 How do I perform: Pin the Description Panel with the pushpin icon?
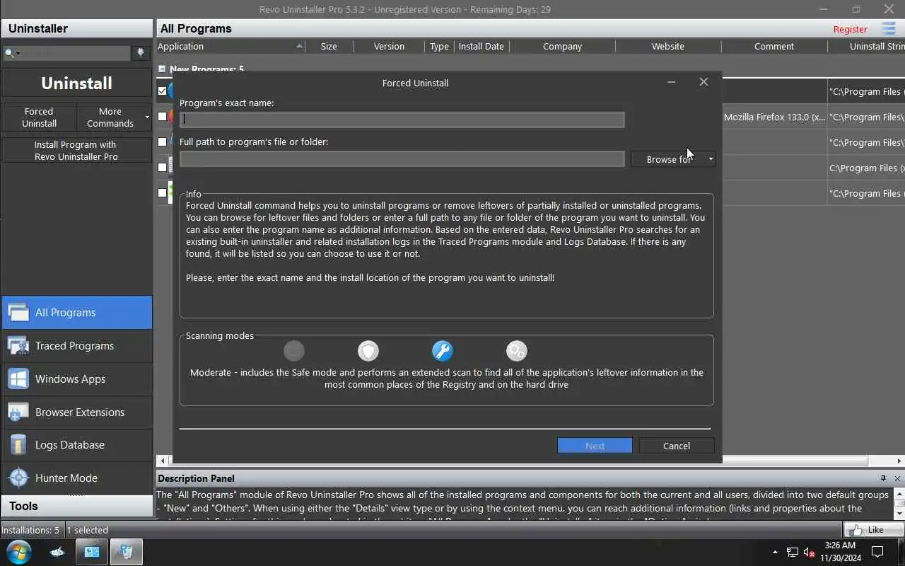[883, 478]
